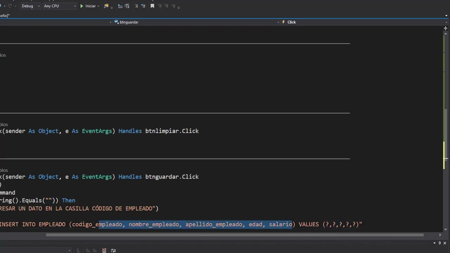Click the redo arrow icon
This screenshot has width=450, height=253.
coord(10,6)
